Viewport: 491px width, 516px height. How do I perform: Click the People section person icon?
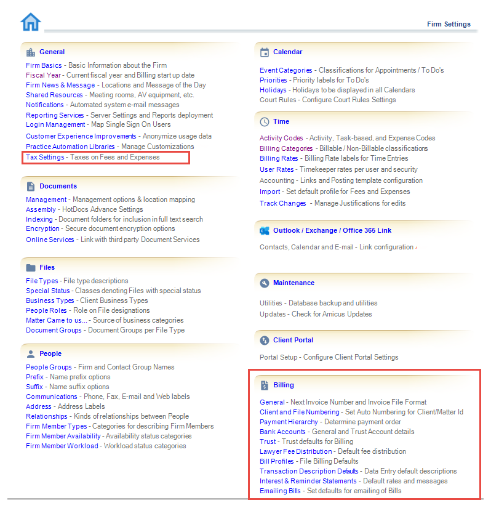point(31,354)
